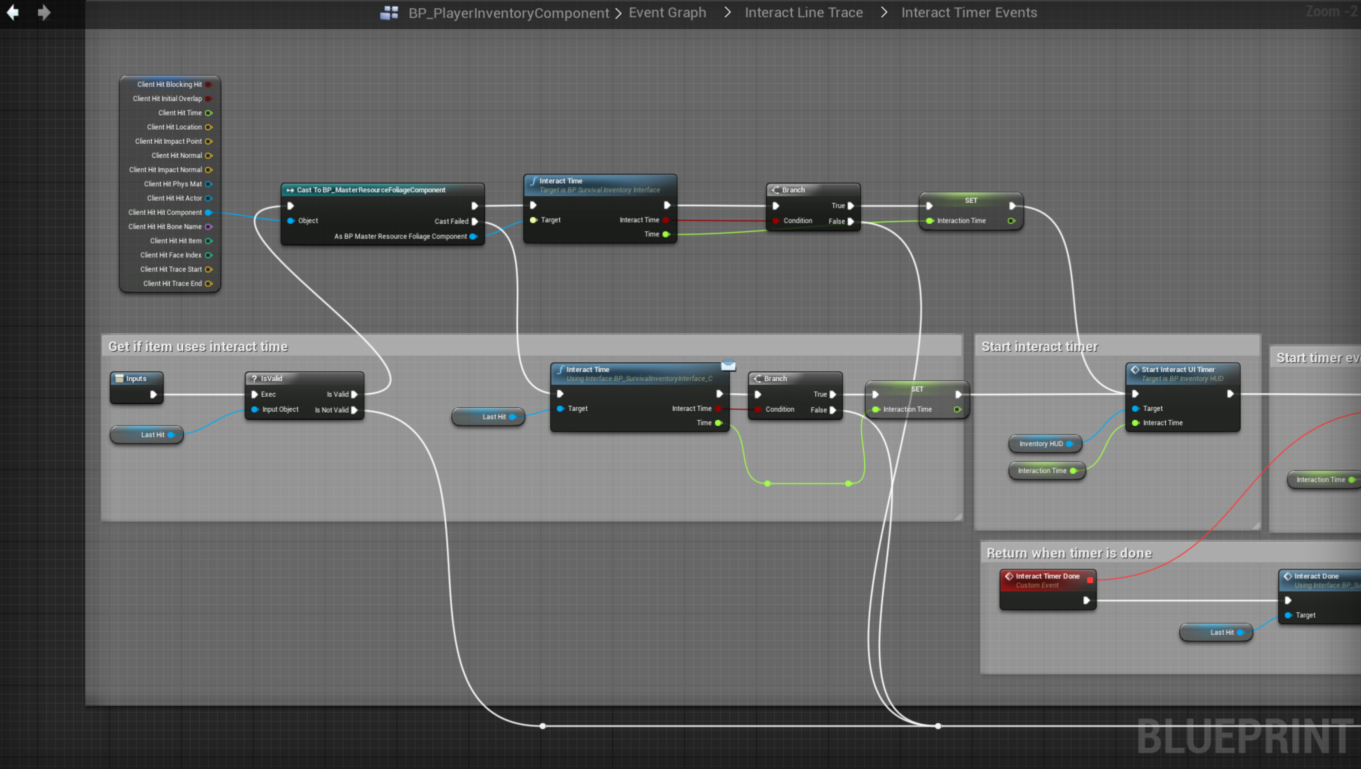
Task: Select the 'Return when timer is done' comment header
Action: 1069,553
